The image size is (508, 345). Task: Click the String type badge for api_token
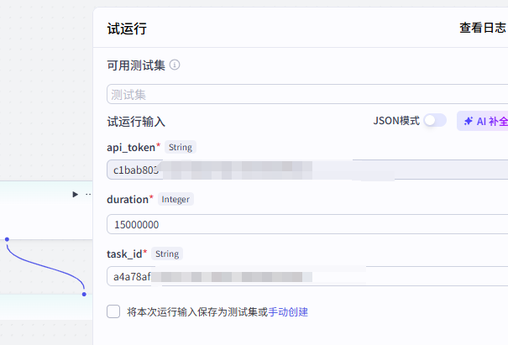click(181, 147)
